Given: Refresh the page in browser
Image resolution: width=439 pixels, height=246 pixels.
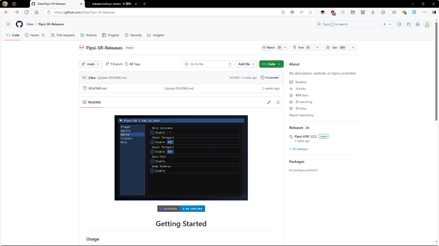Looking at the screenshot, I should click(26, 12).
